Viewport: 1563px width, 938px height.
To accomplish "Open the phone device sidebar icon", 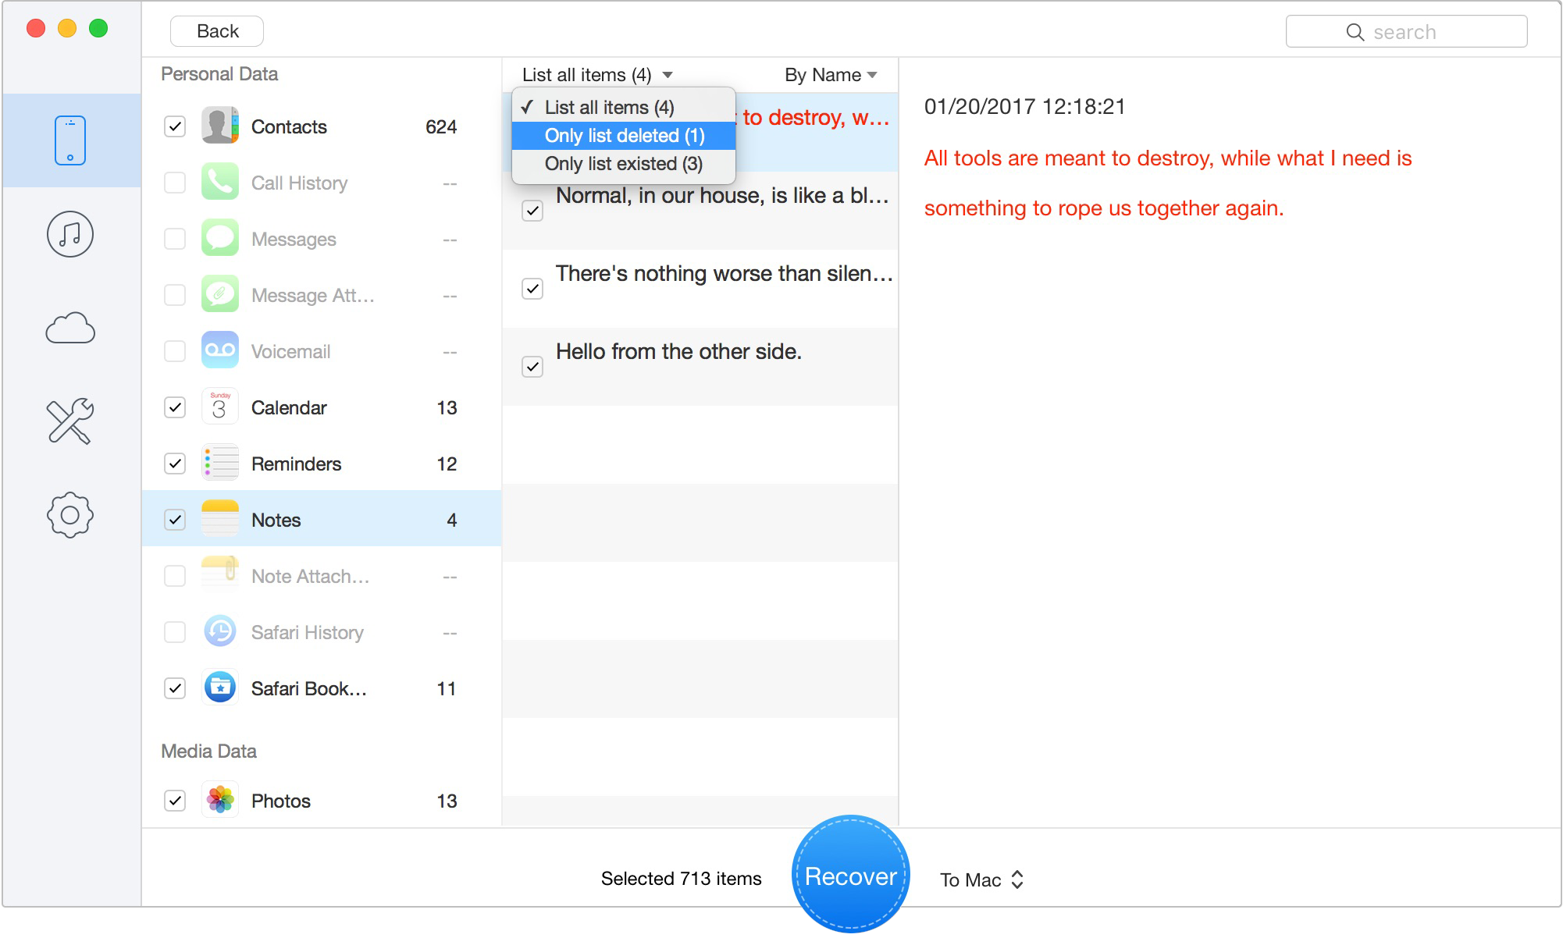I will click(70, 140).
